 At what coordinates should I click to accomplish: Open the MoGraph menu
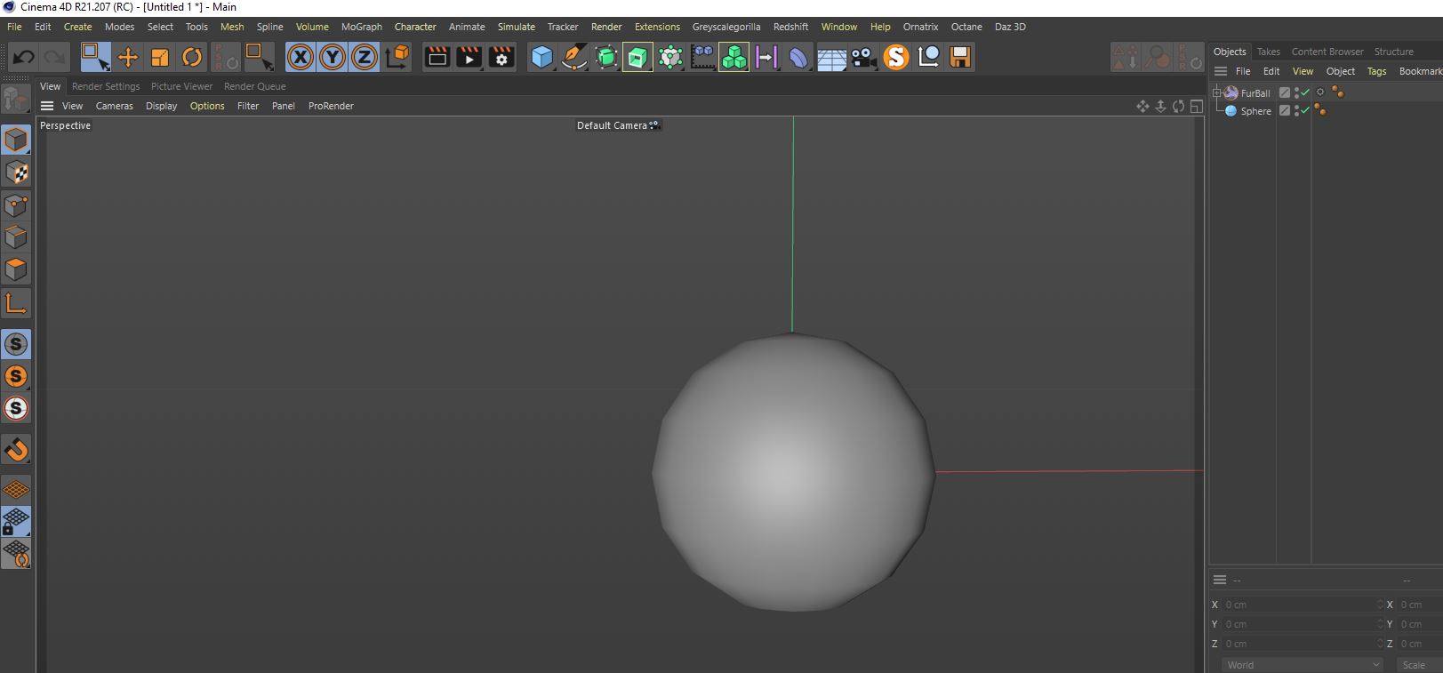tap(361, 27)
